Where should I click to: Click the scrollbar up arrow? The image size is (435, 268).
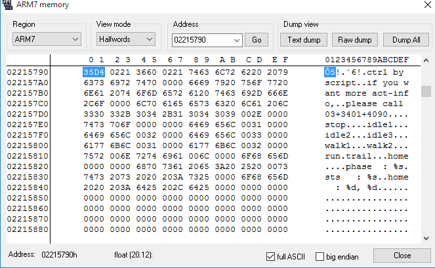tap(426, 60)
